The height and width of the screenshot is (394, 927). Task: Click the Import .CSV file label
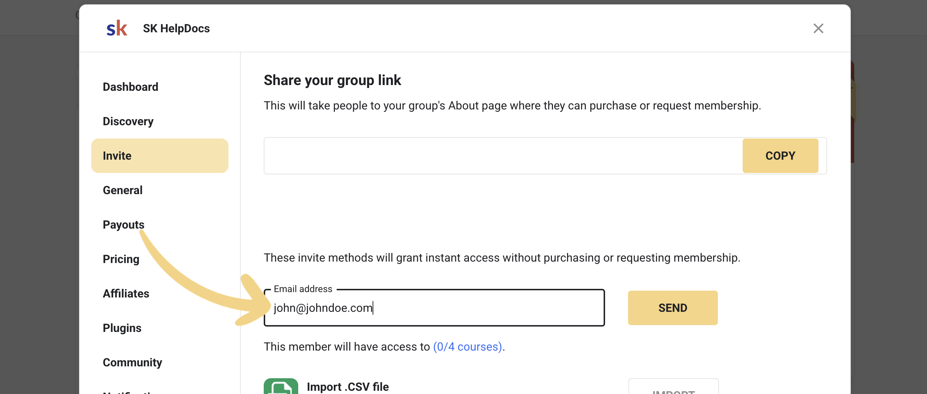point(348,387)
